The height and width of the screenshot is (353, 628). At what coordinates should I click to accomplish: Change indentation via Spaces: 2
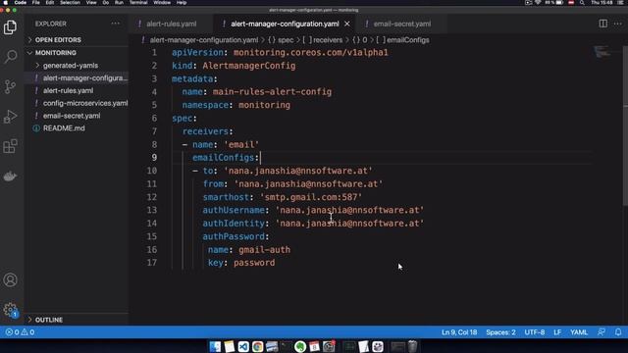tap(500, 332)
